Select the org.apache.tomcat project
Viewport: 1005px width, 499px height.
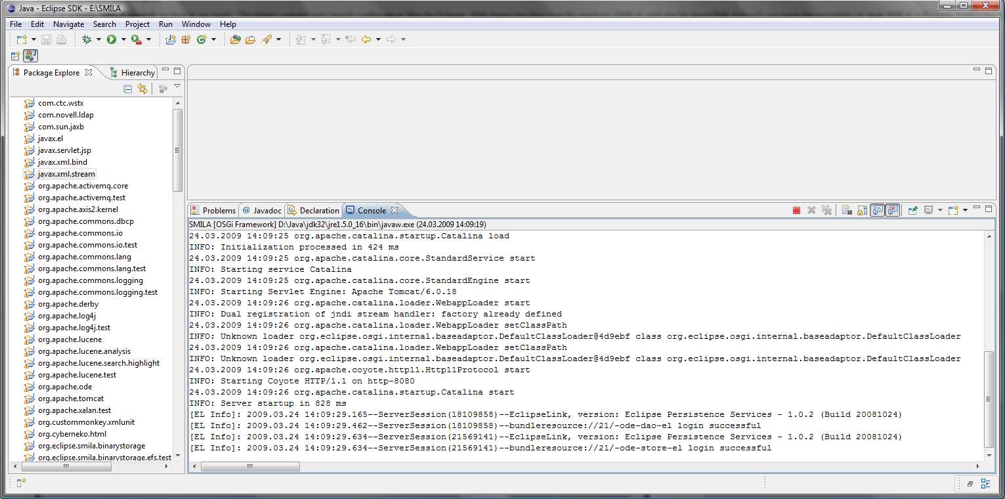71,399
